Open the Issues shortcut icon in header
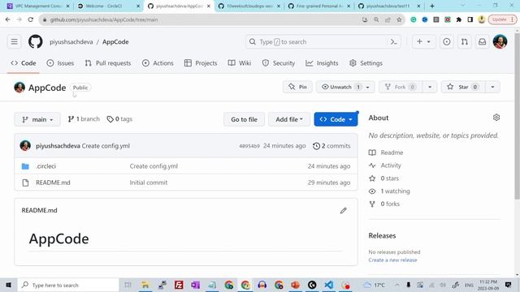 [x=446, y=41]
